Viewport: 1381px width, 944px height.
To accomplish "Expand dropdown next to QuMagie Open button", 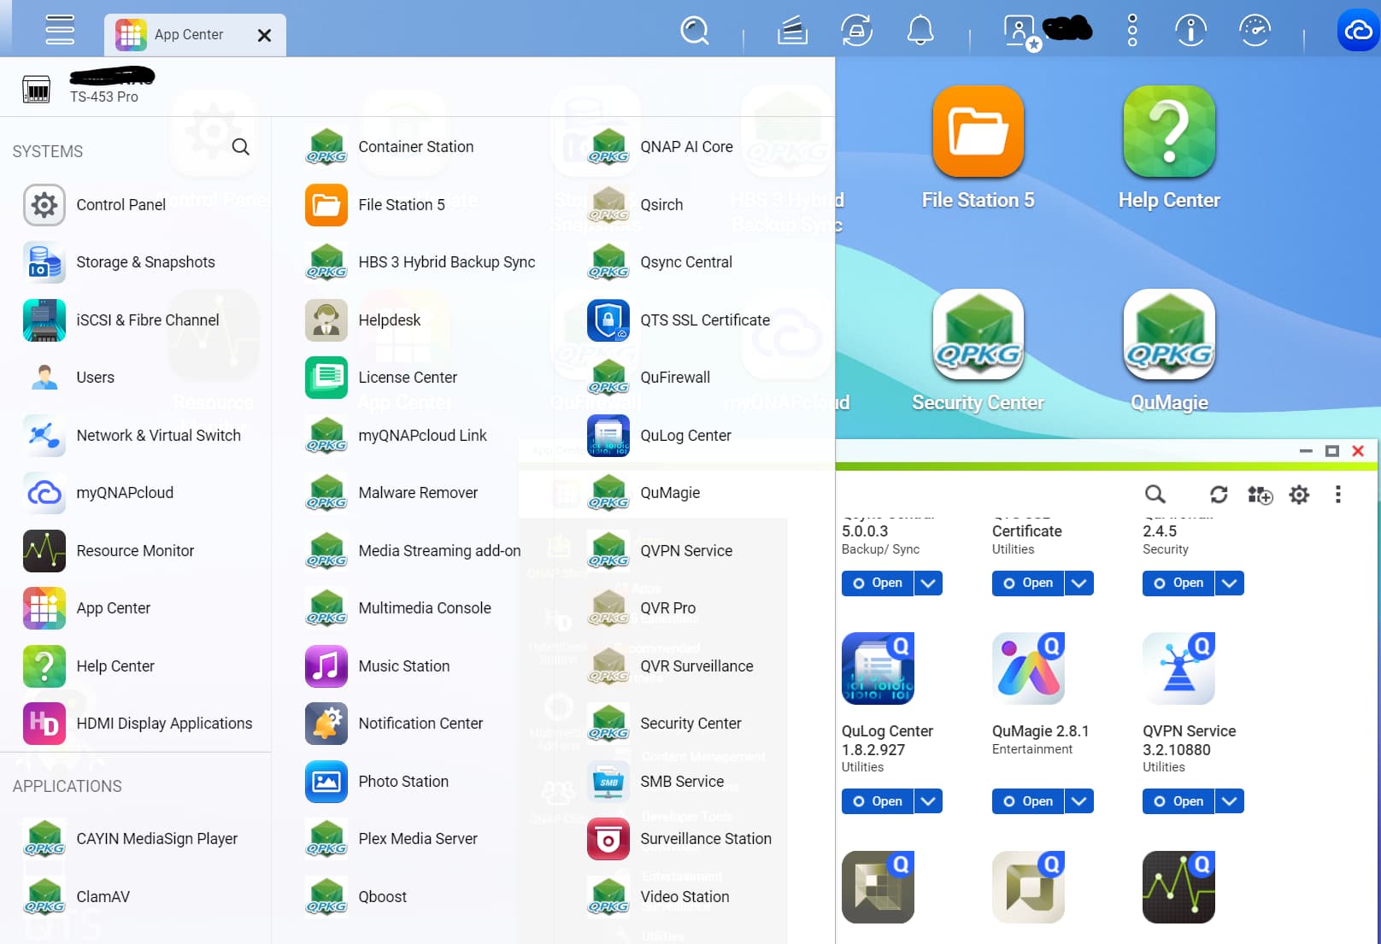I will 1078,801.
